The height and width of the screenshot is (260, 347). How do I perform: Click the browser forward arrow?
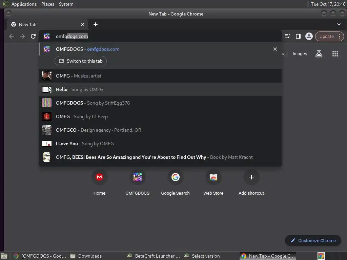coord(22,36)
